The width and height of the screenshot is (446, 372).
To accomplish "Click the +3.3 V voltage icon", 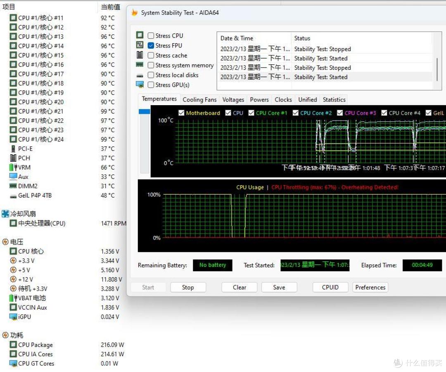I will 13,260.
